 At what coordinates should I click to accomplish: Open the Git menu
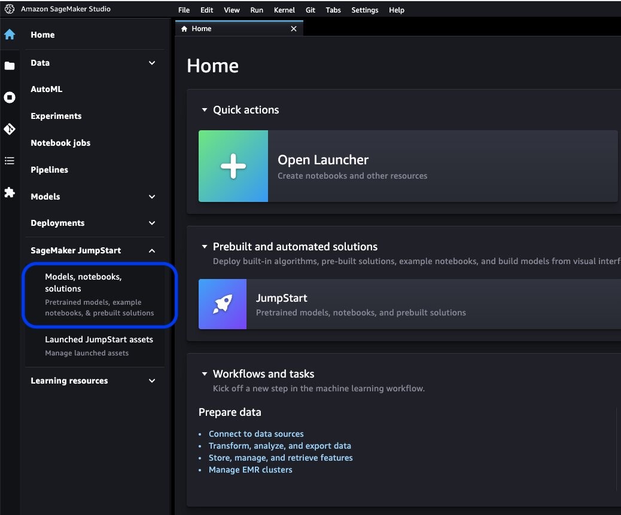point(310,10)
